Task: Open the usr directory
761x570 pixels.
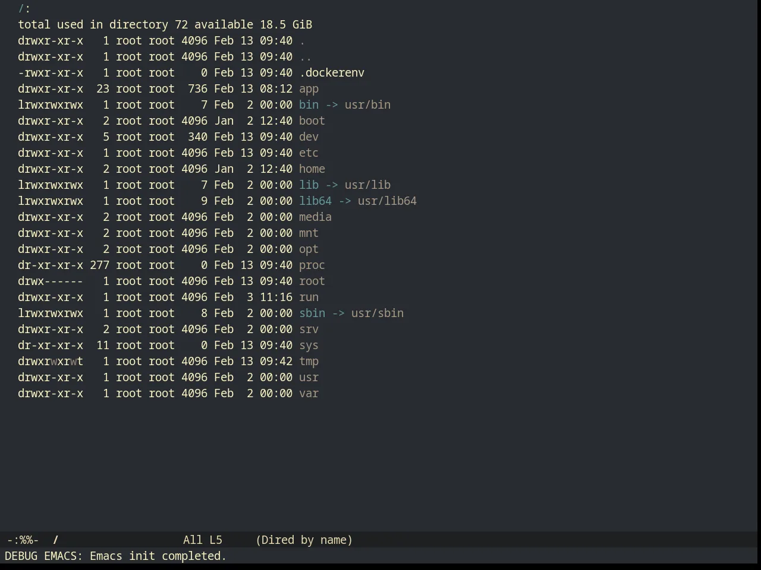Action: 309,378
